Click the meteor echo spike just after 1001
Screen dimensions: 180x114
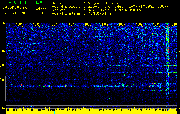tap(21, 84)
